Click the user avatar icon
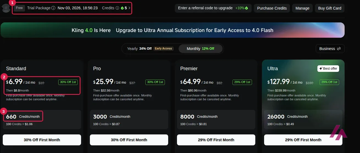Screen dimensions: 360x153 pos(6,8)
